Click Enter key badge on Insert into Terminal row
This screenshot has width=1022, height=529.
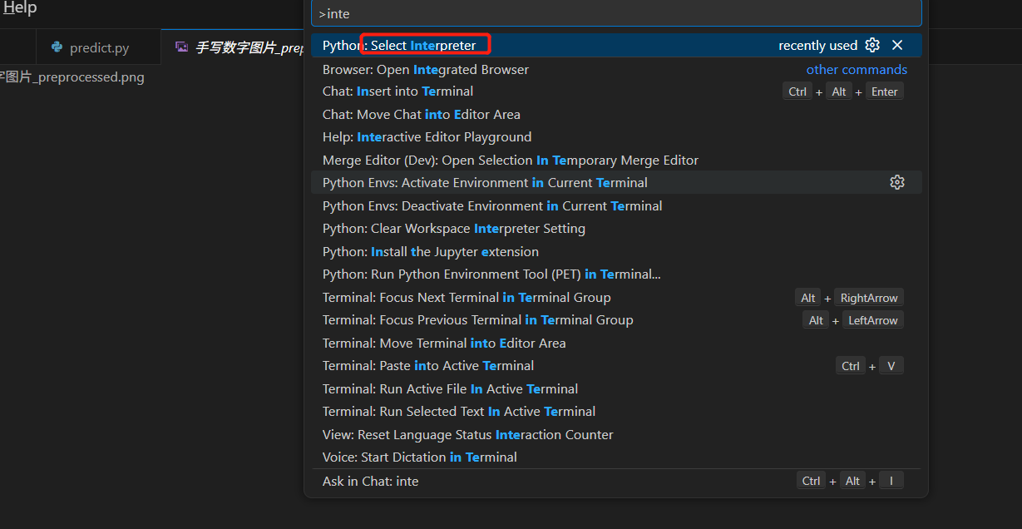[885, 91]
